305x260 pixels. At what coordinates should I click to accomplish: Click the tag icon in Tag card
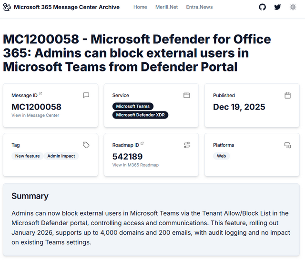click(x=86, y=145)
